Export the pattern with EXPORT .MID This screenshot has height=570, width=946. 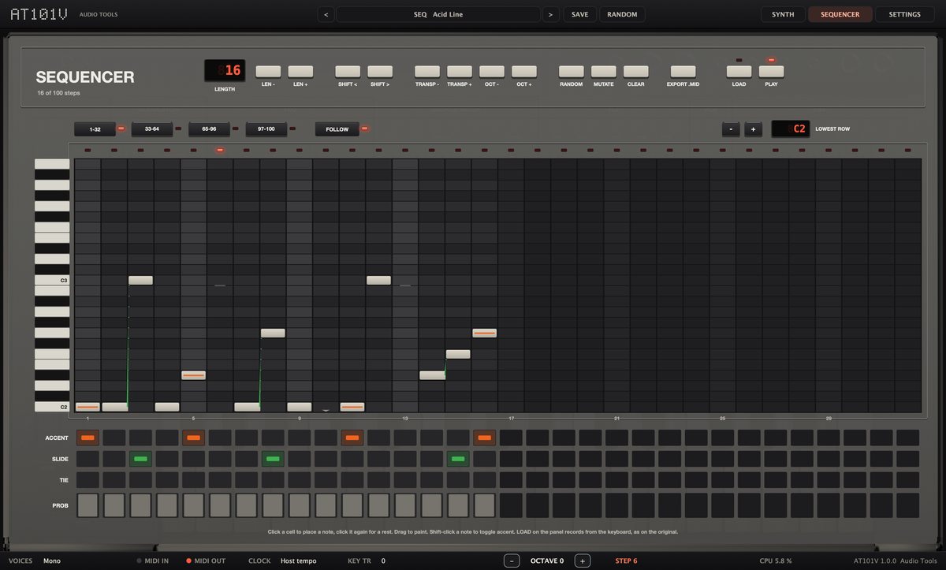[683, 72]
